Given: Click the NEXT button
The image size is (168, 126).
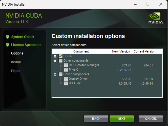Looking at the screenshot, I should pyautogui.click(x=122, y=119).
